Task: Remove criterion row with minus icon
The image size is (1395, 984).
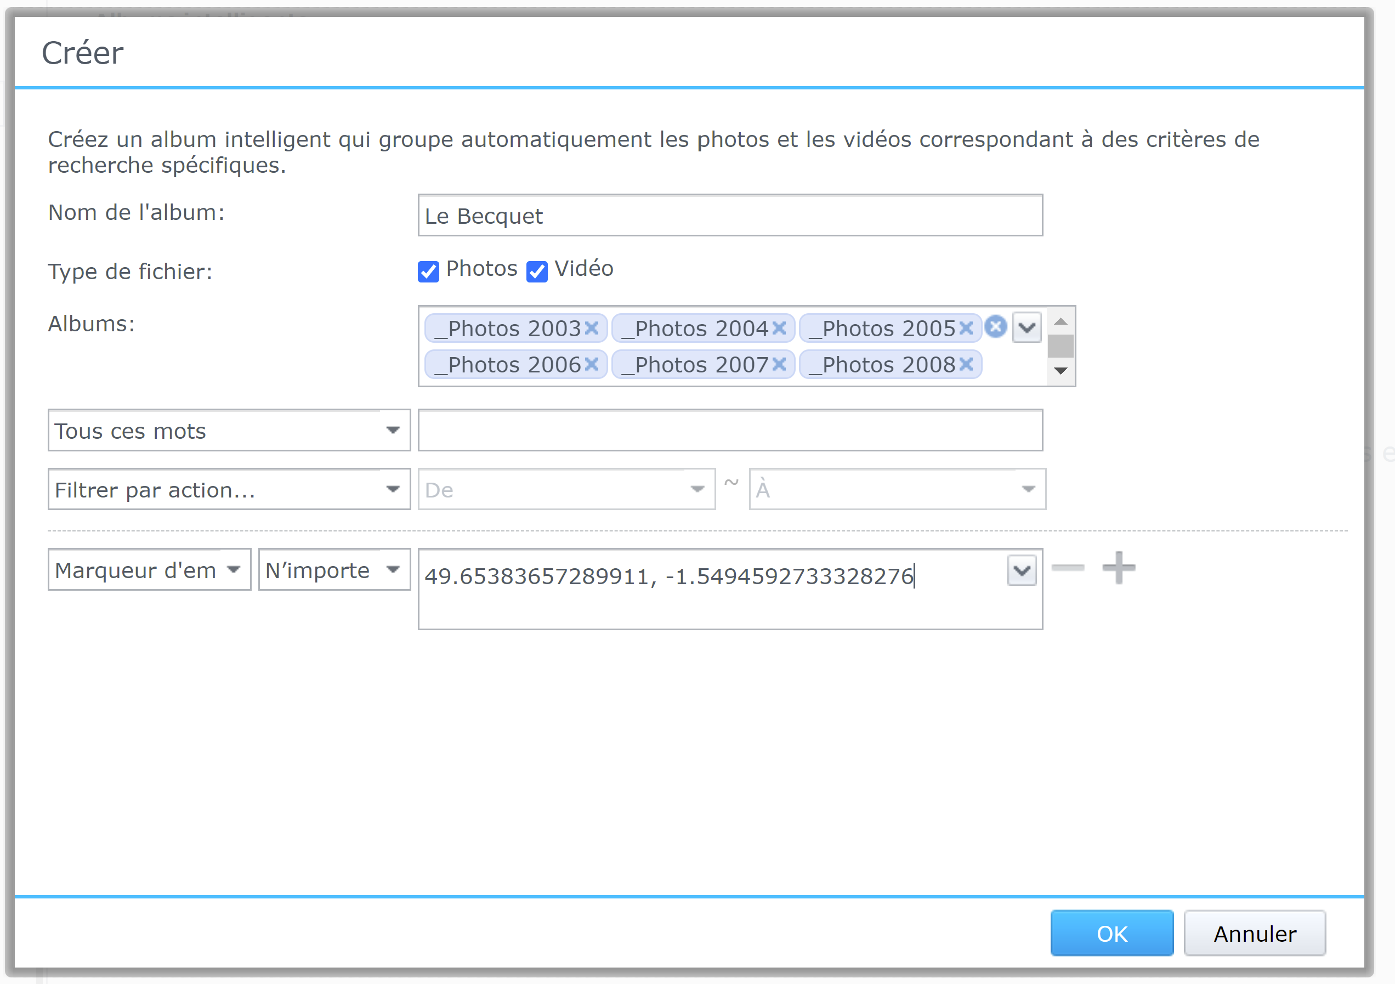Action: [x=1068, y=568]
